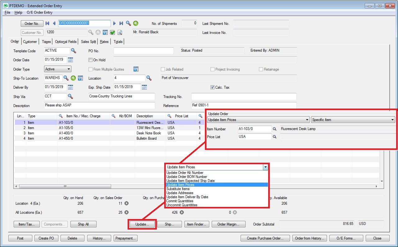The width and height of the screenshot is (398, 247).
Task: Go to the first order record
Action: 47,23
